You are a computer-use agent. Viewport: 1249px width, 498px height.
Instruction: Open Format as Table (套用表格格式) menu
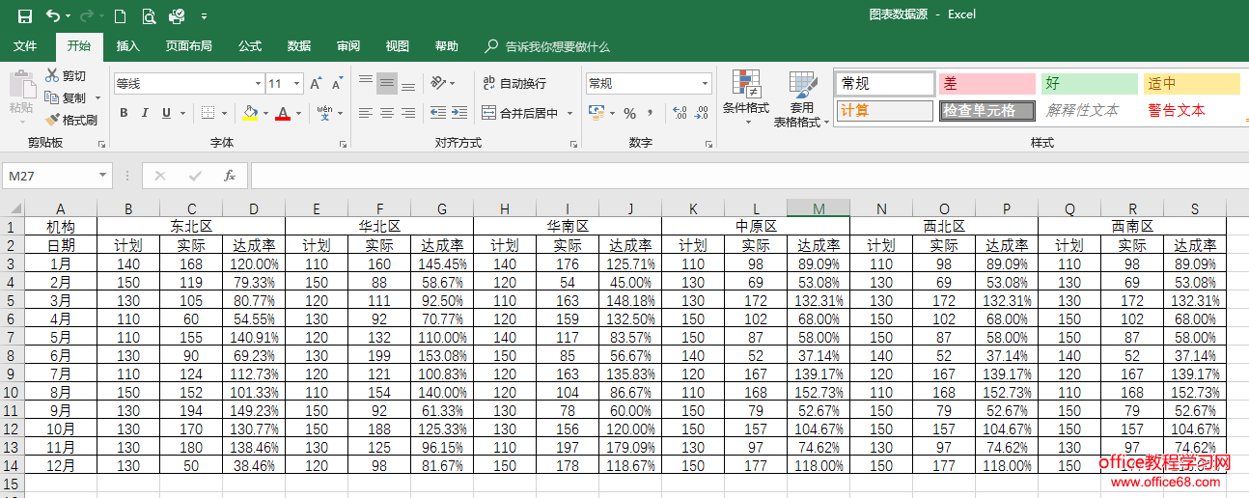pyautogui.click(x=801, y=97)
